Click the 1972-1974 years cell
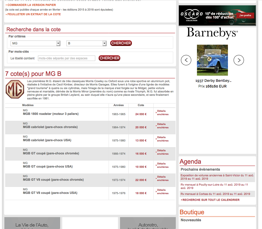262x229 pixels. (x=119, y=180)
